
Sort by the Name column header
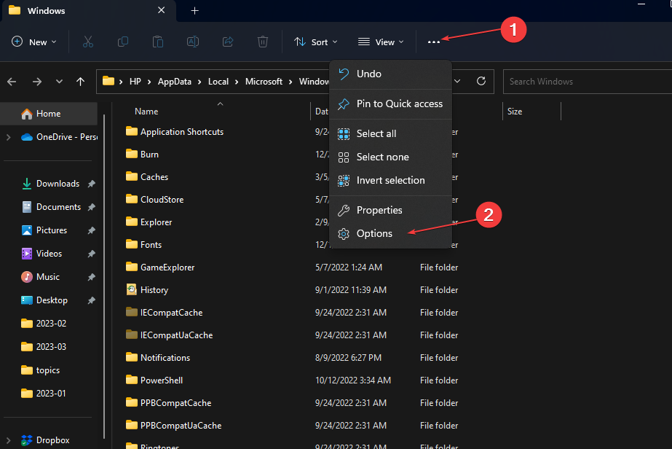[146, 112]
